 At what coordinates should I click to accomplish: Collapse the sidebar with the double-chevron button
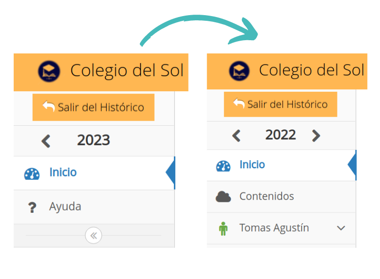(x=94, y=235)
